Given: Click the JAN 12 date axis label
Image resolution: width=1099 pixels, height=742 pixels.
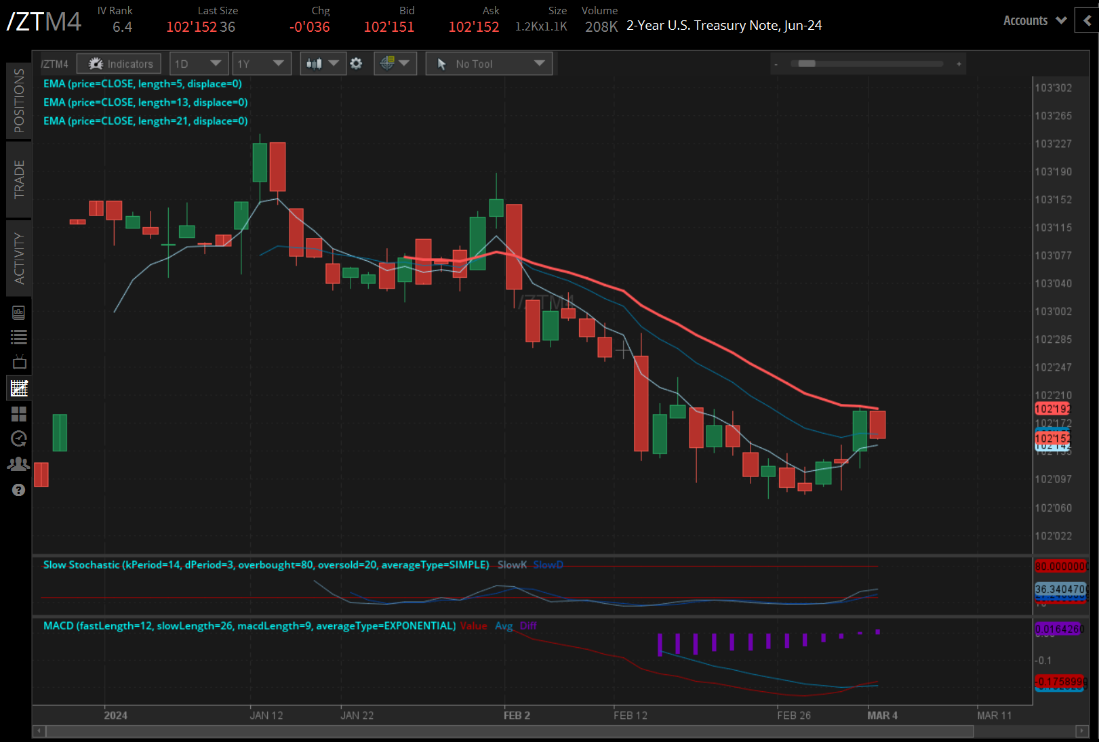Looking at the screenshot, I should tap(266, 716).
